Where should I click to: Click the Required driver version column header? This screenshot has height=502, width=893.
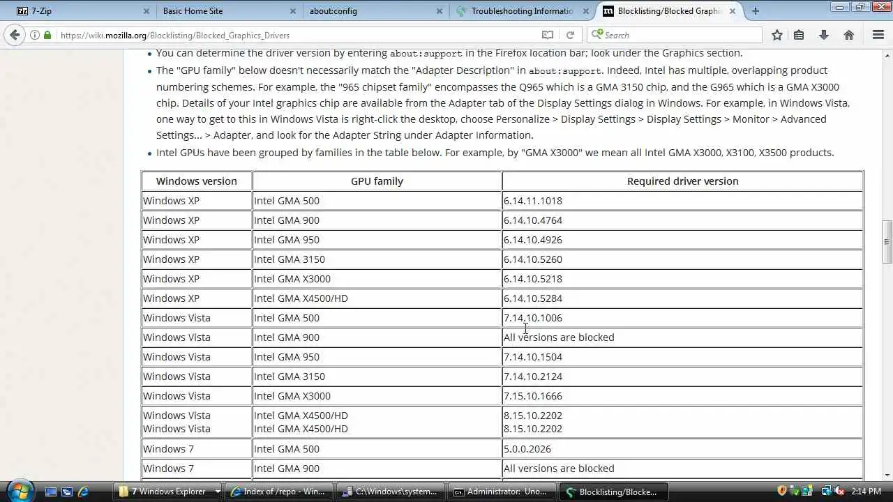click(682, 181)
